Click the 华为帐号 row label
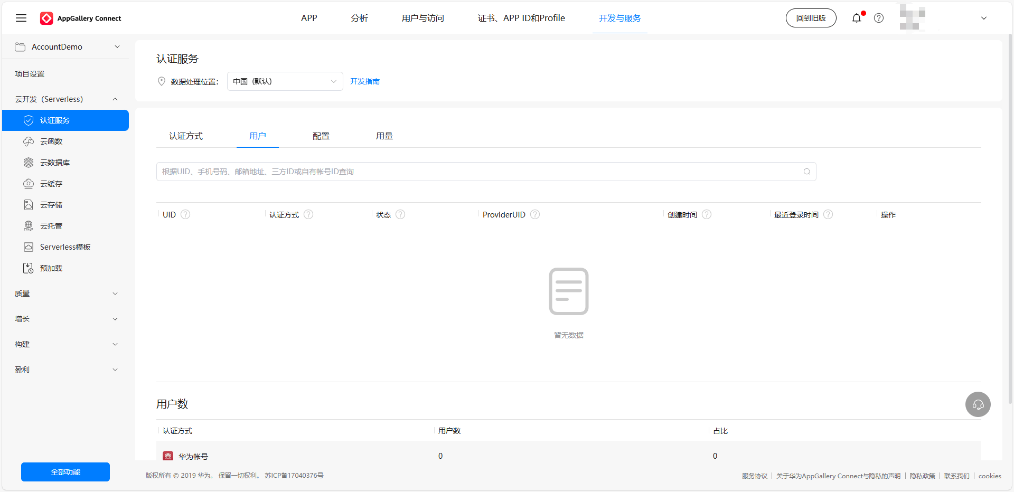The height and width of the screenshot is (492, 1014). point(193,456)
